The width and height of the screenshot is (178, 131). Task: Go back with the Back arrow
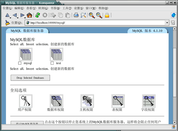coord(15,15)
